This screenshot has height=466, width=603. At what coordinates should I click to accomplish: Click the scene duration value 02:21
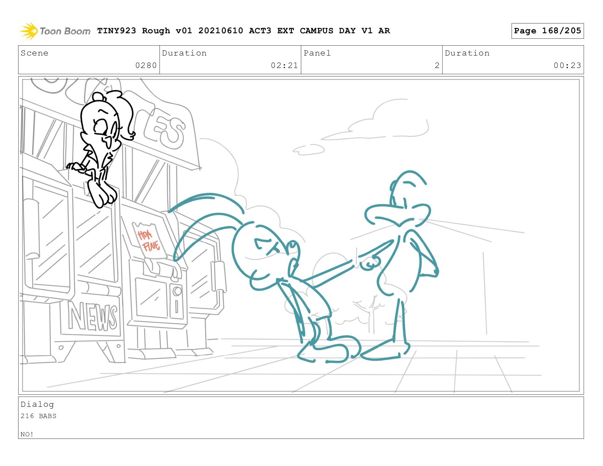point(285,65)
